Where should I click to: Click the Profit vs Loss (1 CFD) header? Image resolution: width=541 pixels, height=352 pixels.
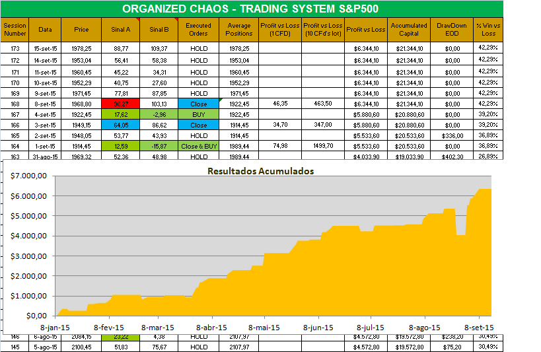[x=280, y=30]
